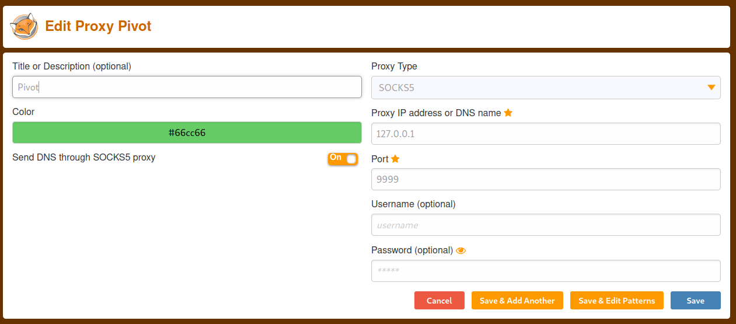This screenshot has height=324, width=736.
Task: Click the Color label text
Action: (23, 112)
